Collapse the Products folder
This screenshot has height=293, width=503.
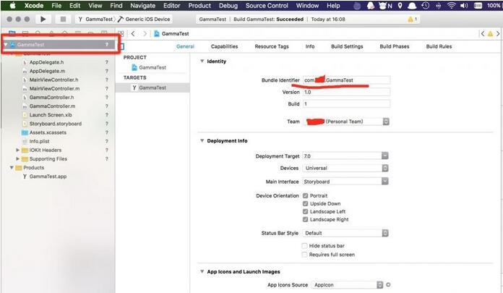coord(12,168)
